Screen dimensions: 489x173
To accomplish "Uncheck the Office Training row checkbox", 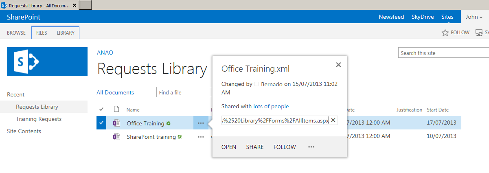I will [101, 123].
